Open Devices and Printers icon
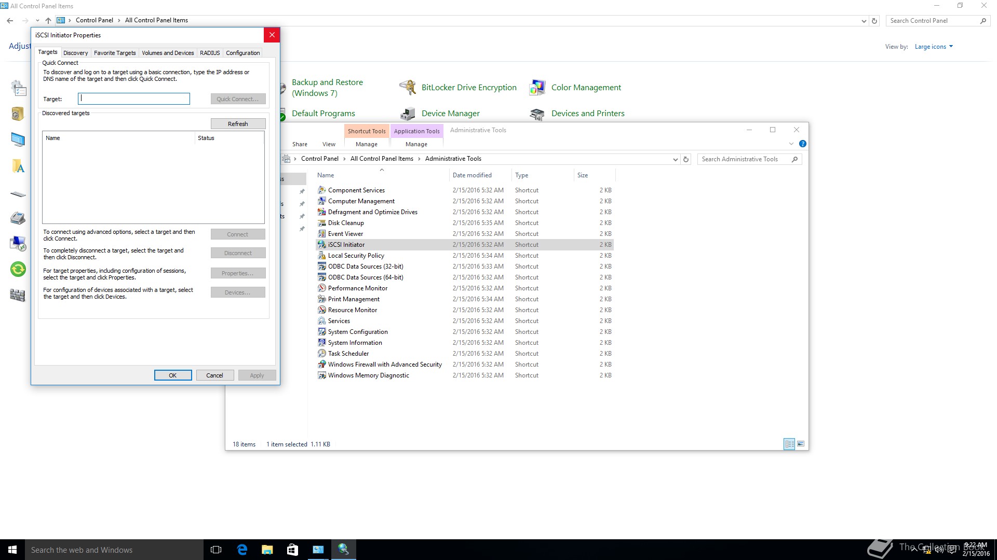The height and width of the screenshot is (560, 997). [537, 114]
